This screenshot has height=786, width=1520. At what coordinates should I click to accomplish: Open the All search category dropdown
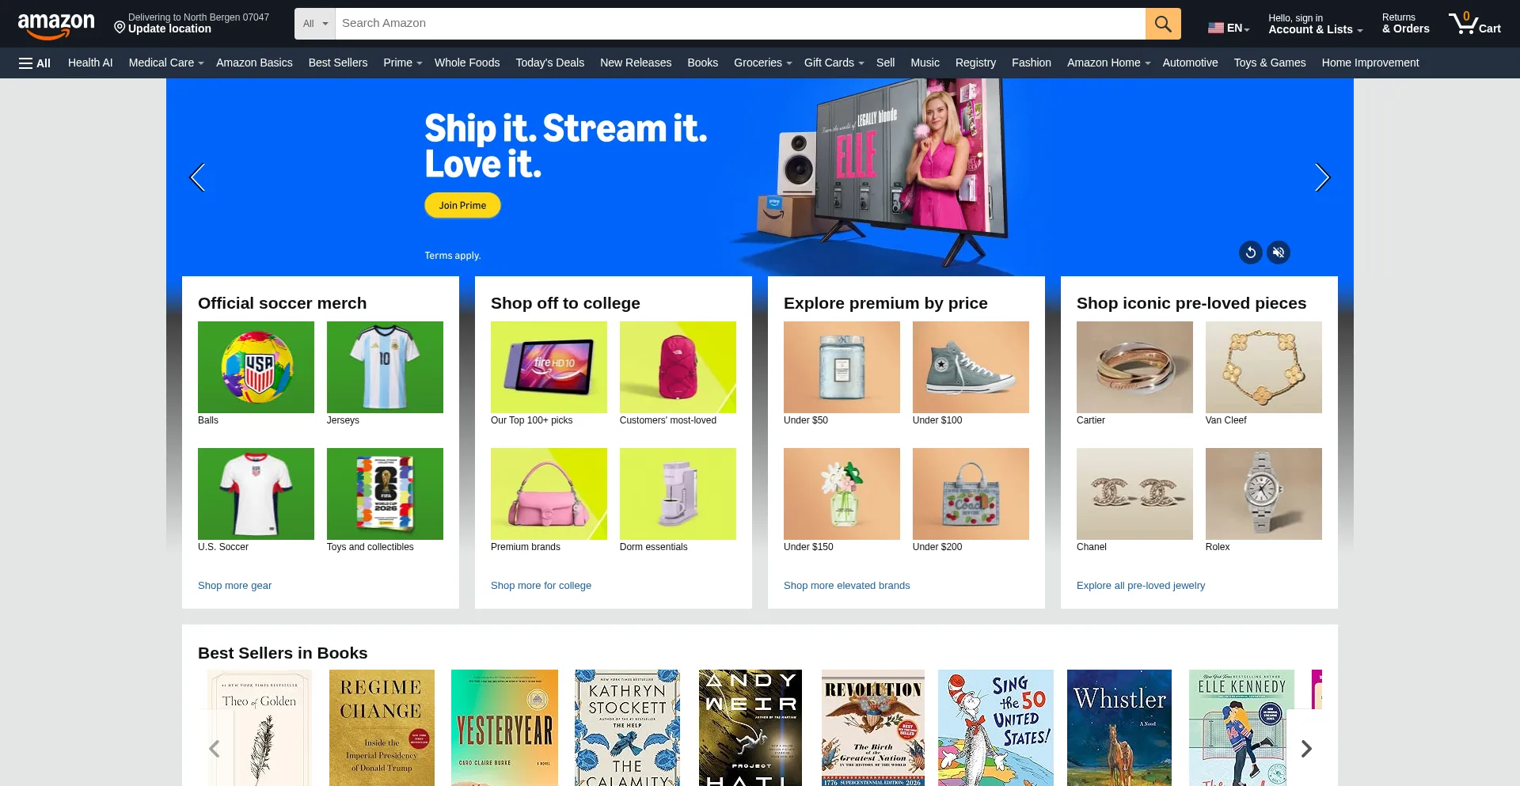[x=315, y=24]
